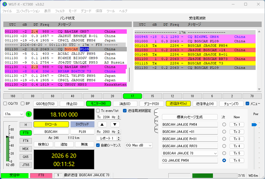Click the H hound mode button
The image size is (265, 179).
26,125
